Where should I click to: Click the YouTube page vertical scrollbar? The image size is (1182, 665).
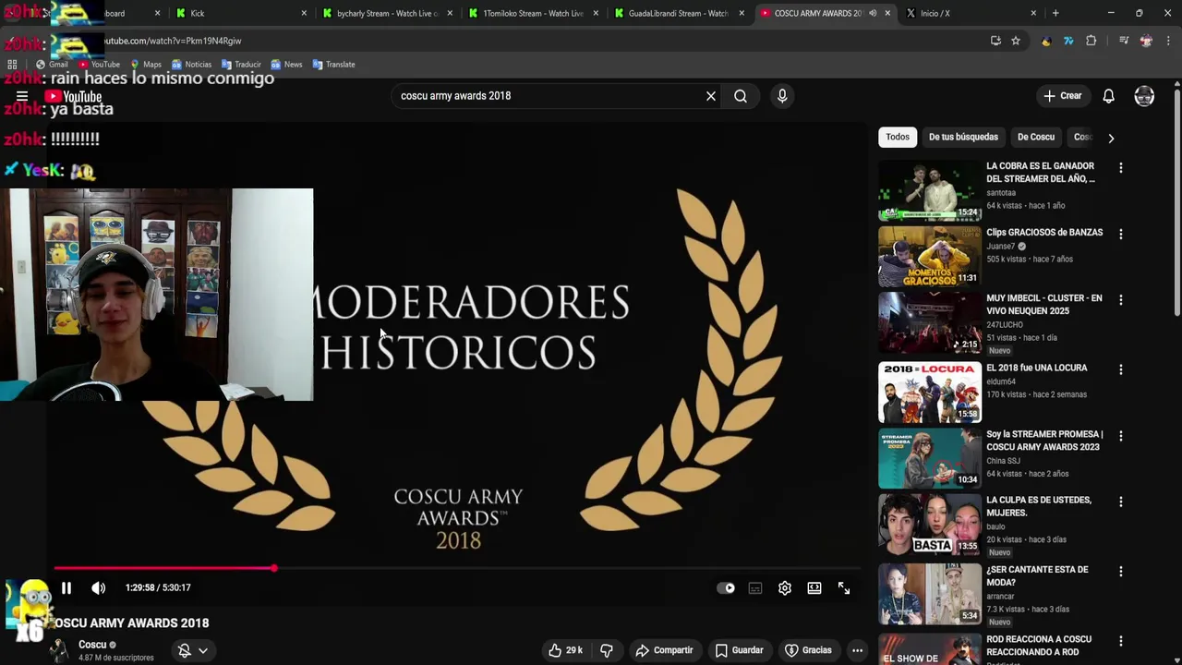(x=1176, y=203)
